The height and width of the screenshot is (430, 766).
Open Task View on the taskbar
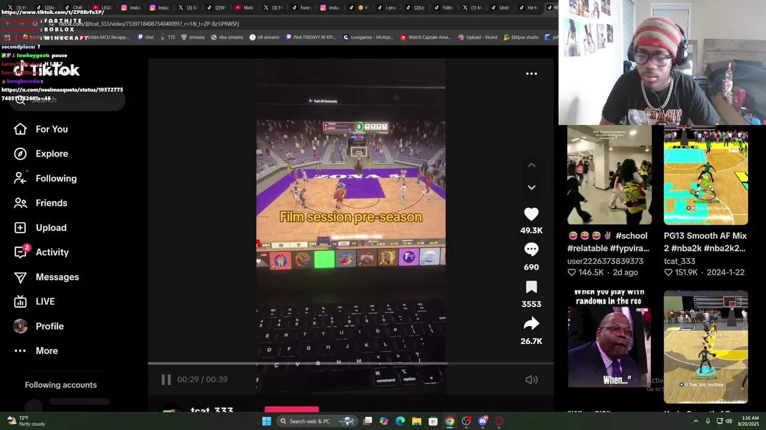tap(367, 421)
